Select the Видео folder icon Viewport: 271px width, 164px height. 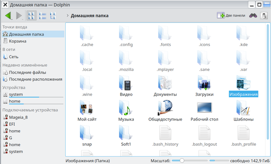[x=126, y=83]
